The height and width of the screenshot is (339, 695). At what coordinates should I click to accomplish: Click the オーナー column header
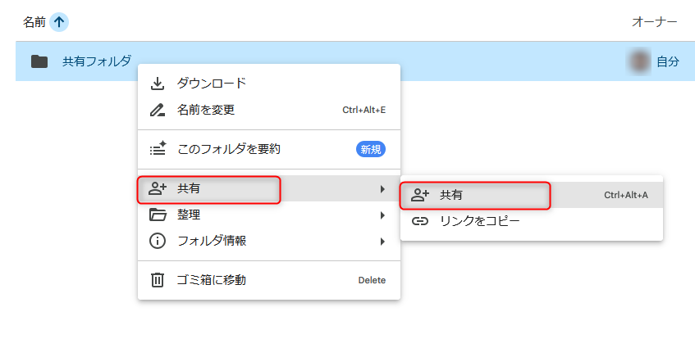coord(654,22)
